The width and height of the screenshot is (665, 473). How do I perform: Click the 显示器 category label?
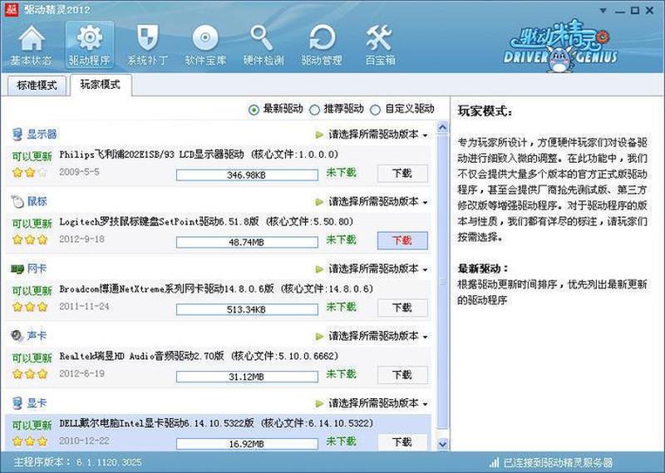[42, 134]
